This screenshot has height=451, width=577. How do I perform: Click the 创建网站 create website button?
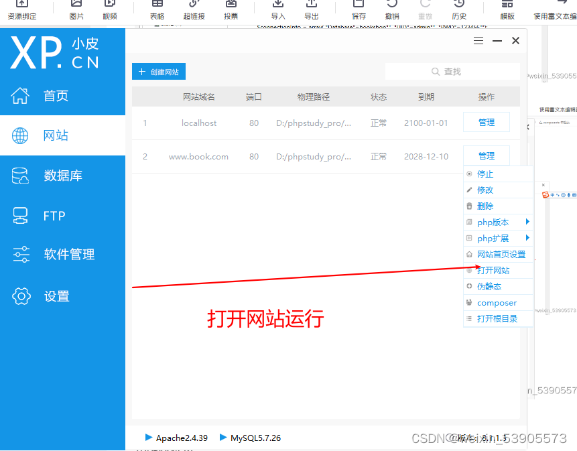click(159, 72)
